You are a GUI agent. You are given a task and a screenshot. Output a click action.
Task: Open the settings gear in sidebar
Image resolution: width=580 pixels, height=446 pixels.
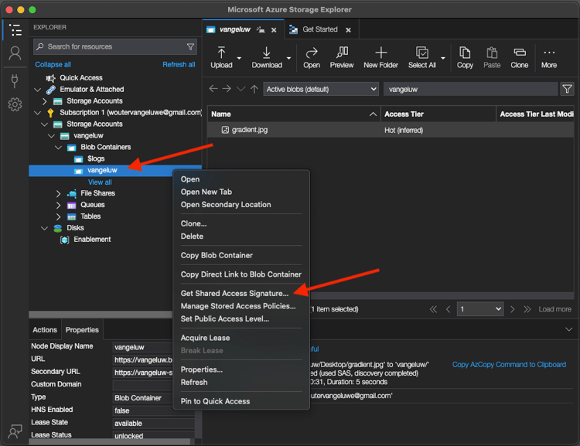(x=14, y=104)
